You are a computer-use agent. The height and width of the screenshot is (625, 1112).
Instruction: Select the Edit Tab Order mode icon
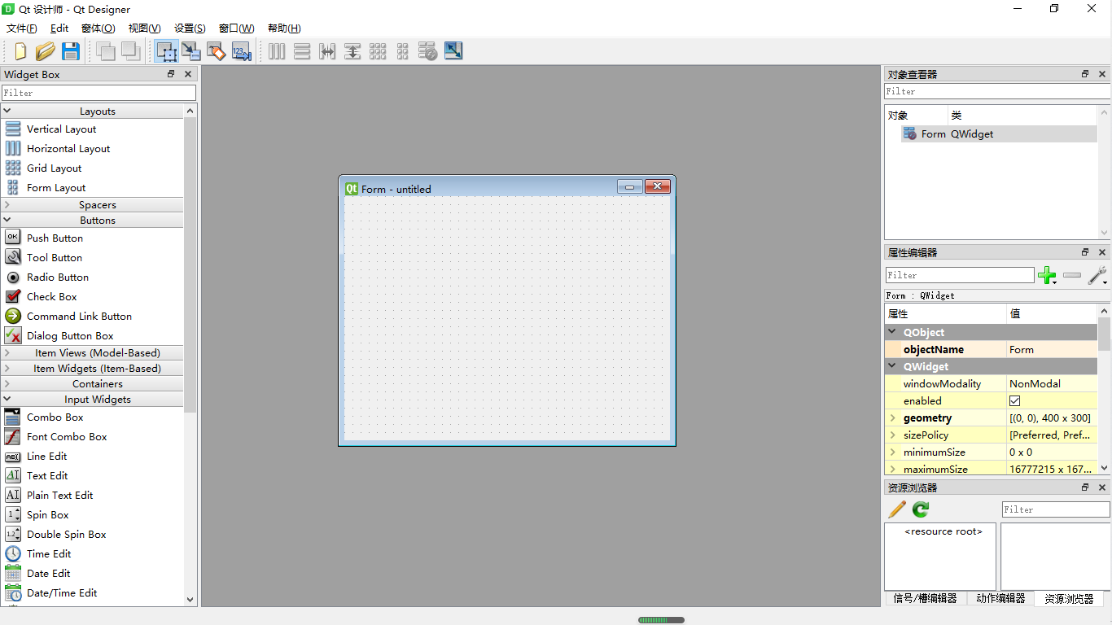241,51
